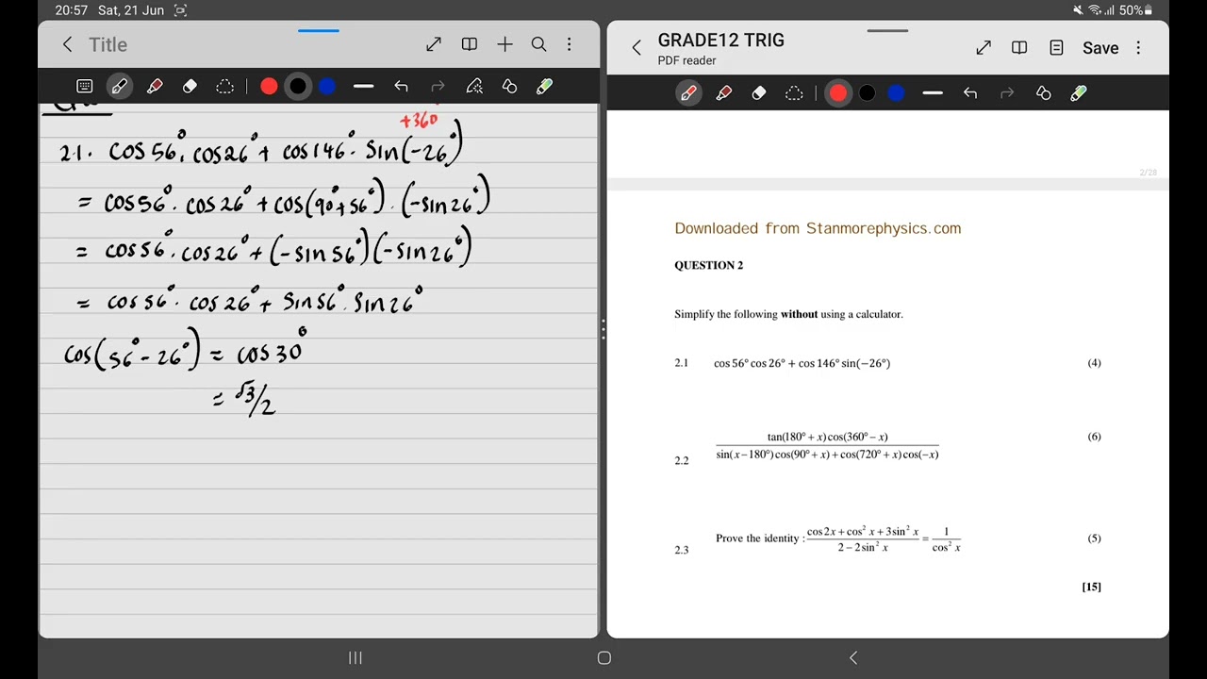Open page list view in the PDF reader

[1056, 48]
